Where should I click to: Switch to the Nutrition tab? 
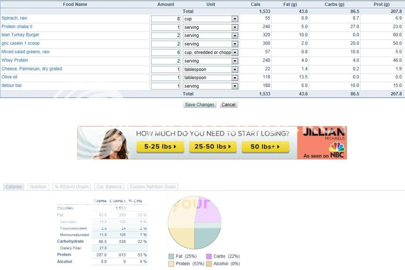(38, 187)
